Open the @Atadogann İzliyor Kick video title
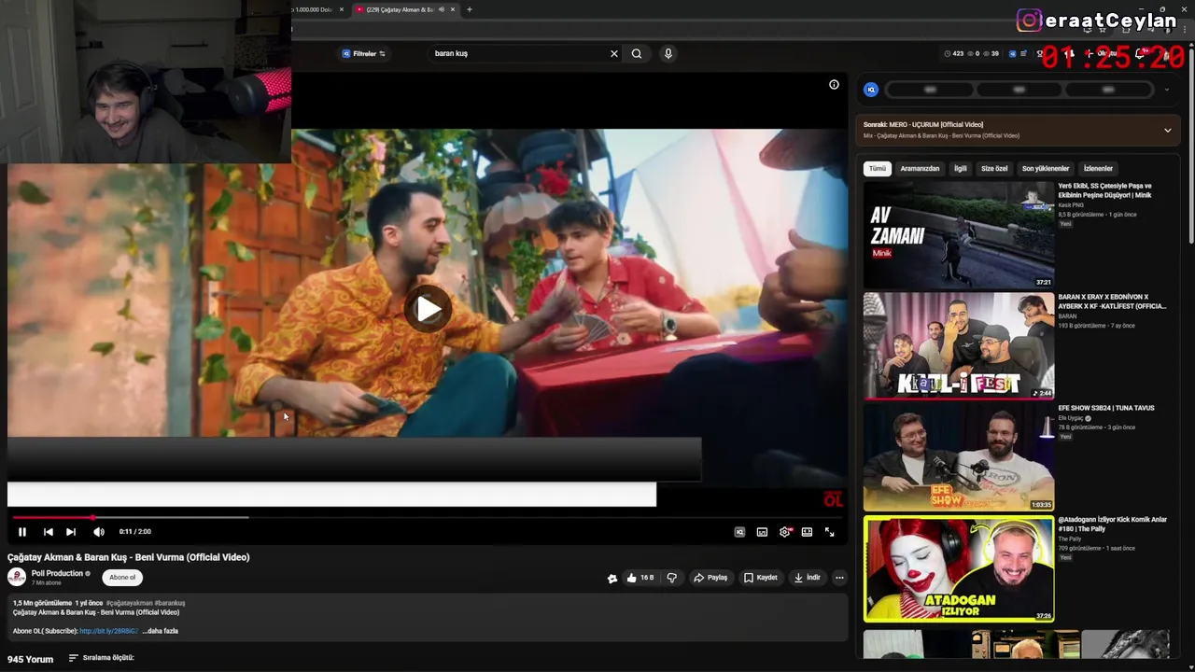 coord(1112,524)
